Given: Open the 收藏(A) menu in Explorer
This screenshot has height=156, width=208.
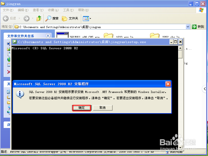Looking at the screenshot, I should 53,10.
